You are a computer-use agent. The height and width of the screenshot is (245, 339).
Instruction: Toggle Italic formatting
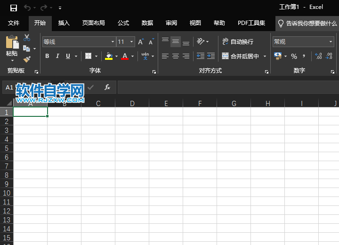[57, 56]
